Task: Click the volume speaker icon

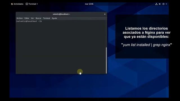Action: pyautogui.click(x=160, y=4)
